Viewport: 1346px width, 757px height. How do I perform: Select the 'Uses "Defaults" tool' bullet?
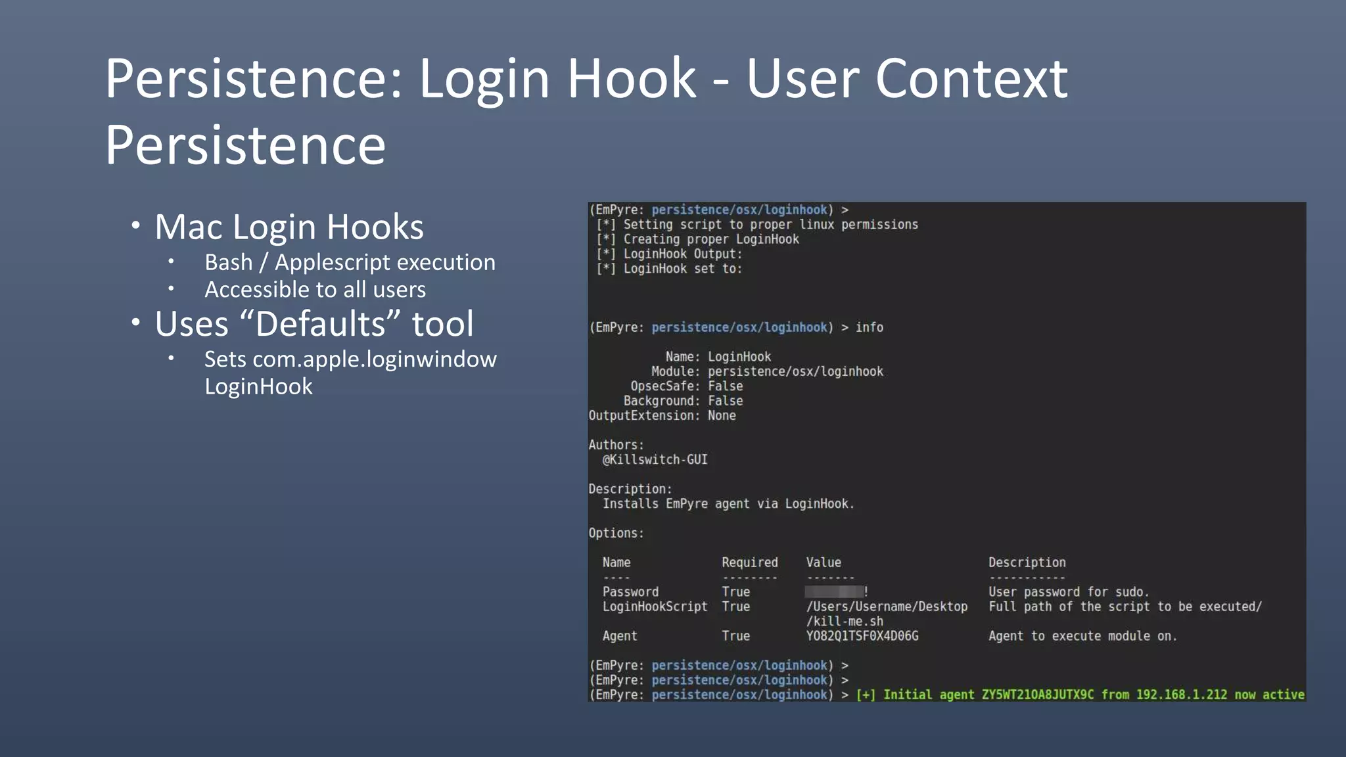[314, 324]
